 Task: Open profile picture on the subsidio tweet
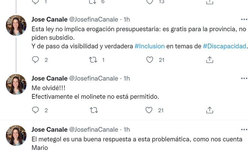(x=16, y=25)
